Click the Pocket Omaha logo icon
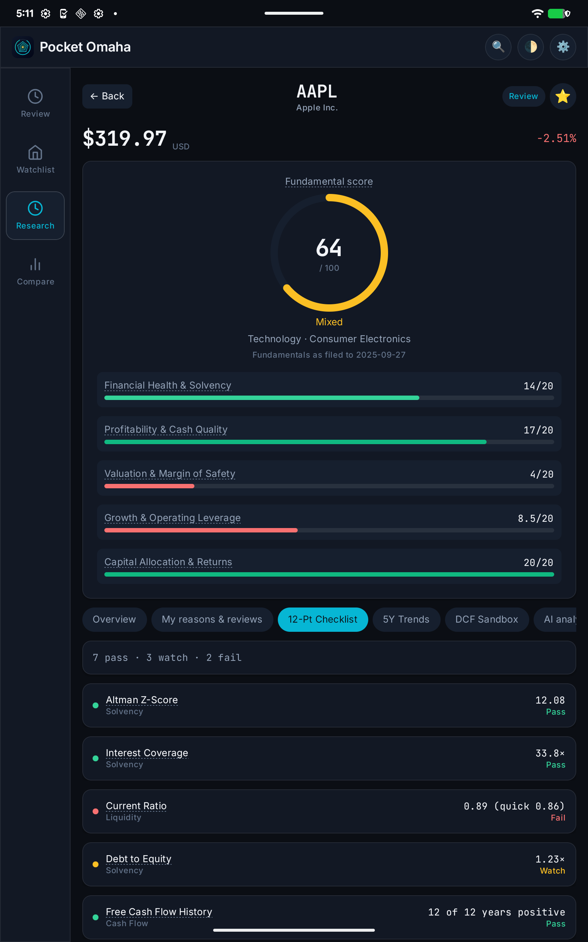This screenshot has height=942, width=588. 23,47
